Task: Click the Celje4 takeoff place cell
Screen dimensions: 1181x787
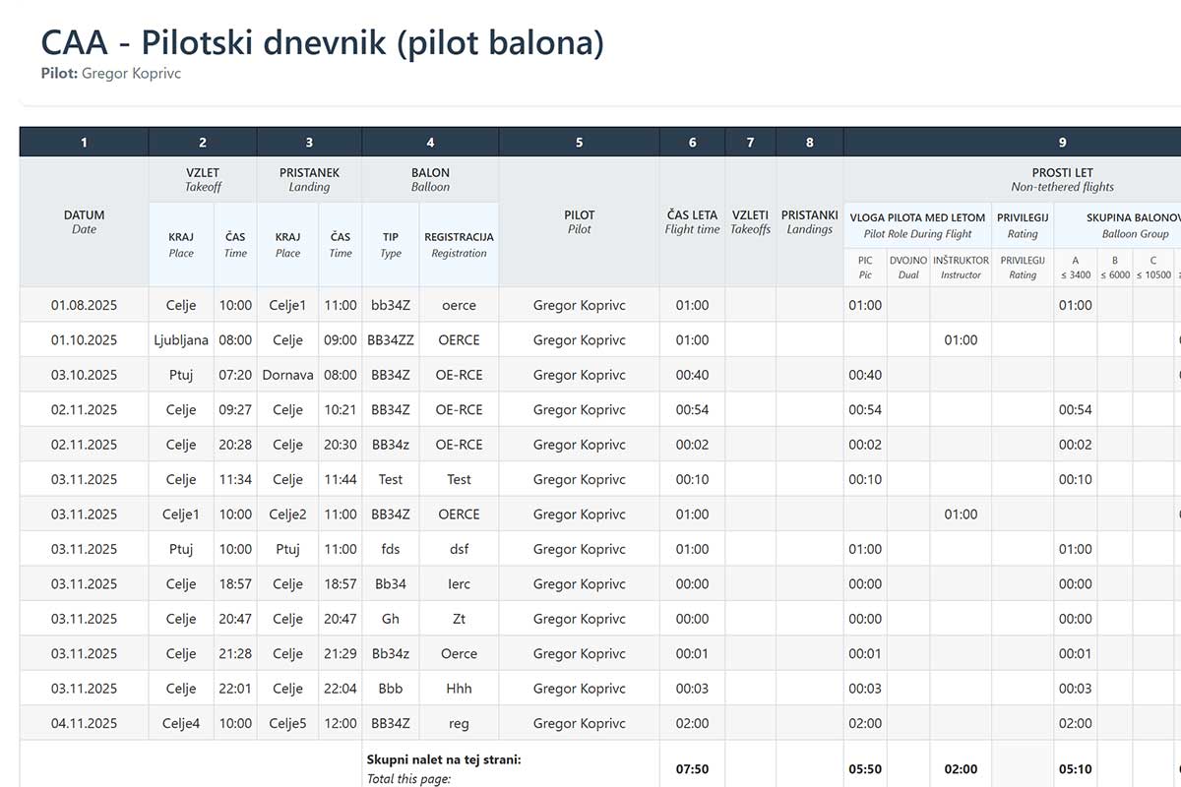Action: [181, 723]
